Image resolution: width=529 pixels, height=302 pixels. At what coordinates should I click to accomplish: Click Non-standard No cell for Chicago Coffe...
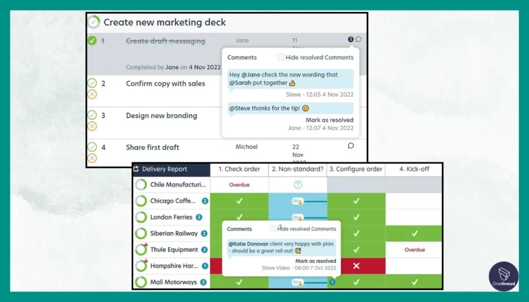(x=298, y=201)
